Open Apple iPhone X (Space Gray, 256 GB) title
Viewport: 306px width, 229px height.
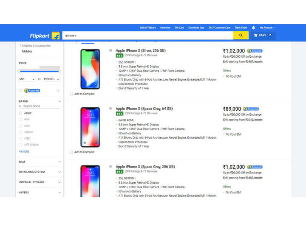pyautogui.click(x=145, y=167)
